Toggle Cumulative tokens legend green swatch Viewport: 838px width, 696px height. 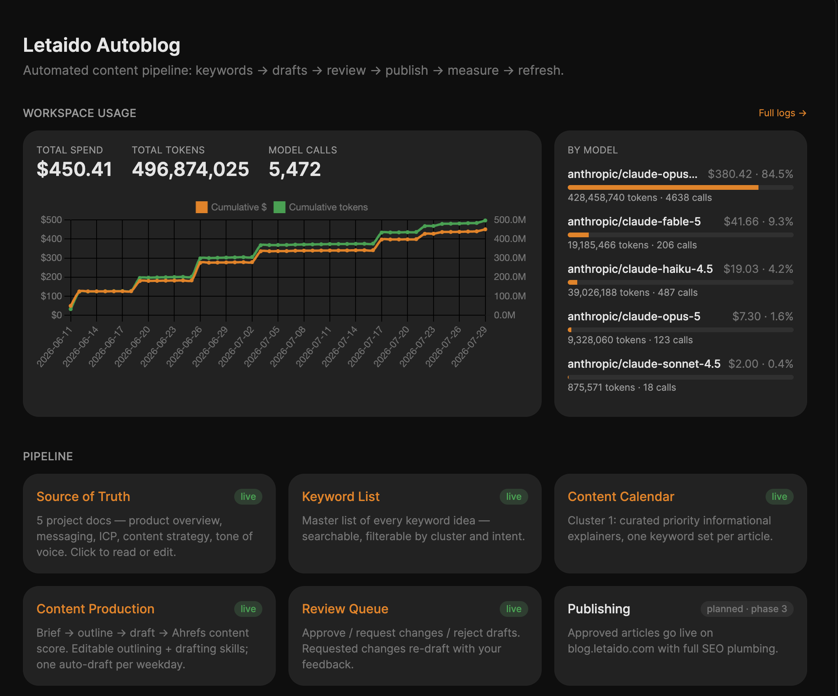coord(279,207)
